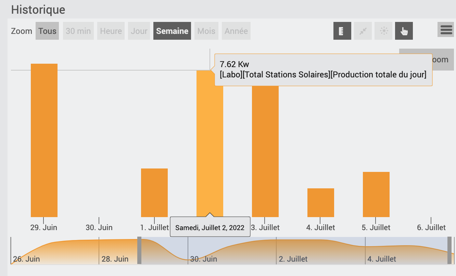Viewport: 456px width, 276px height.
Task: Click the compress arrows icon button
Action: click(363, 31)
